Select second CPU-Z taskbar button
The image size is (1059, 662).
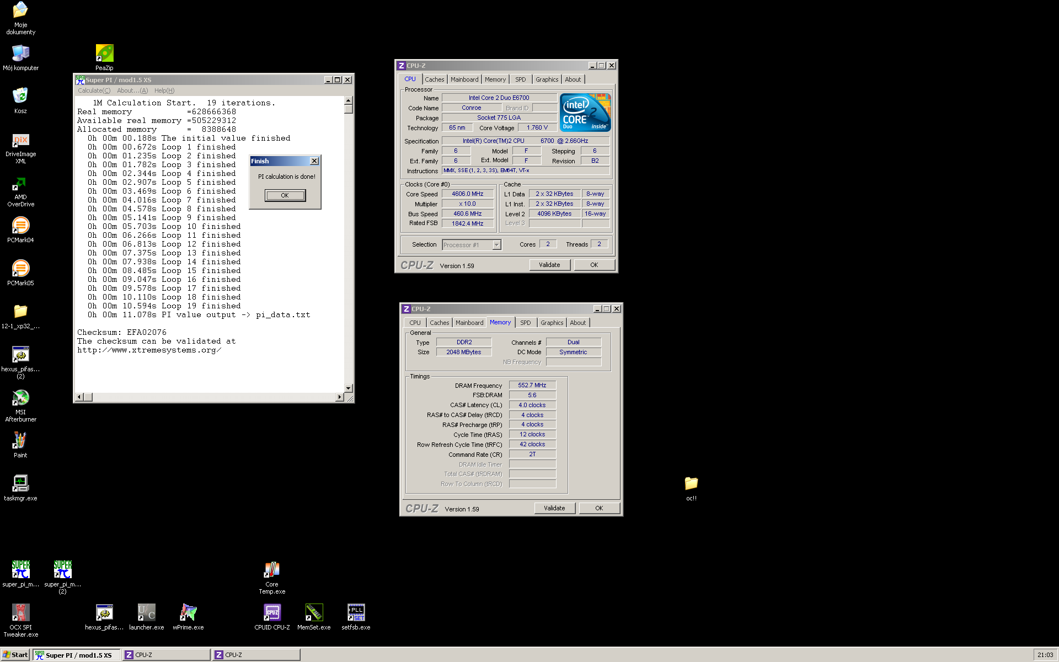point(256,655)
